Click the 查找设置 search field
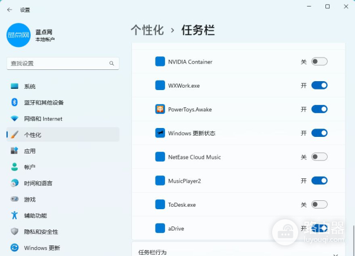 [x=63, y=63]
